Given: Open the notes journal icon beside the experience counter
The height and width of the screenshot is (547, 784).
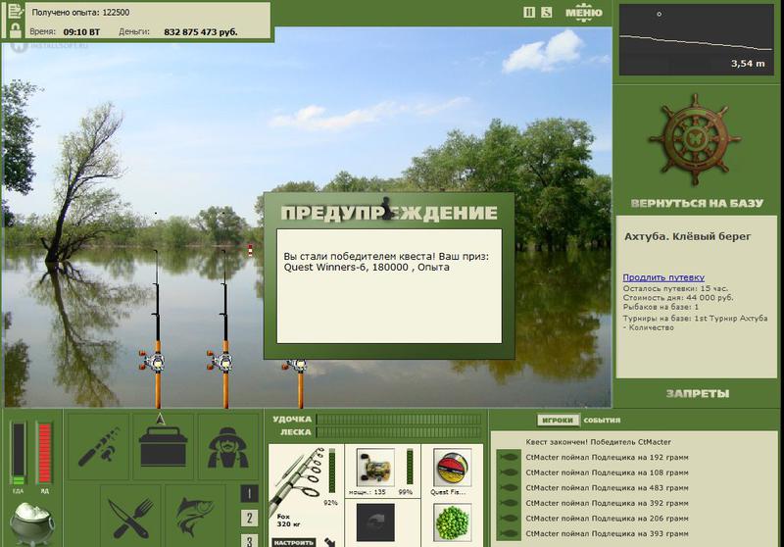Looking at the screenshot, I should point(16,11).
